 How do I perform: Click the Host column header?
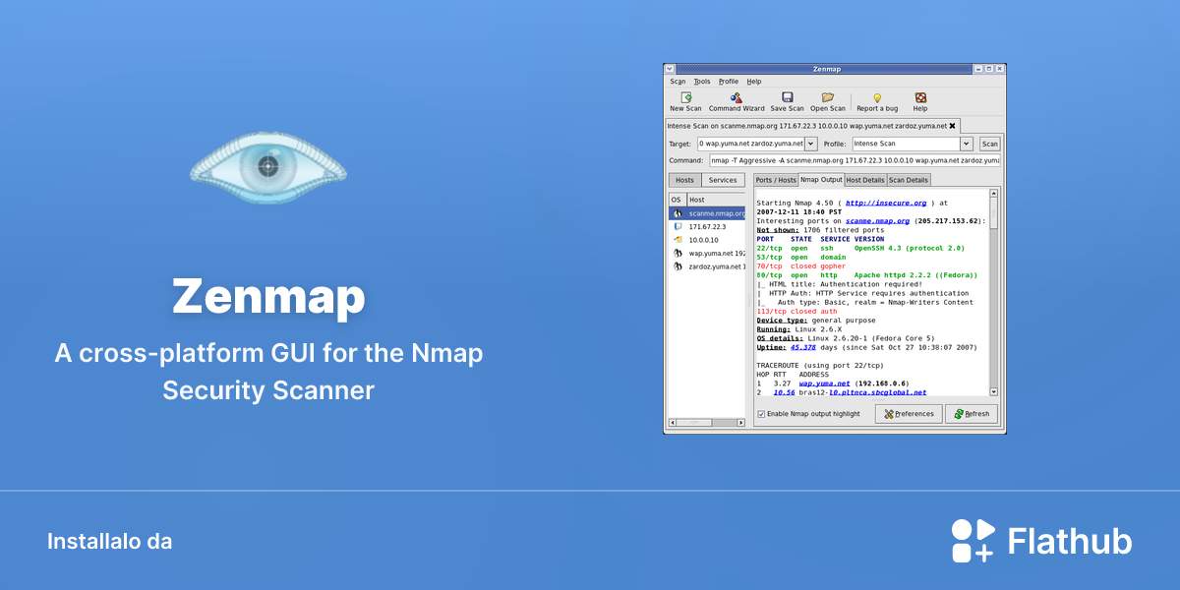[716, 200]
